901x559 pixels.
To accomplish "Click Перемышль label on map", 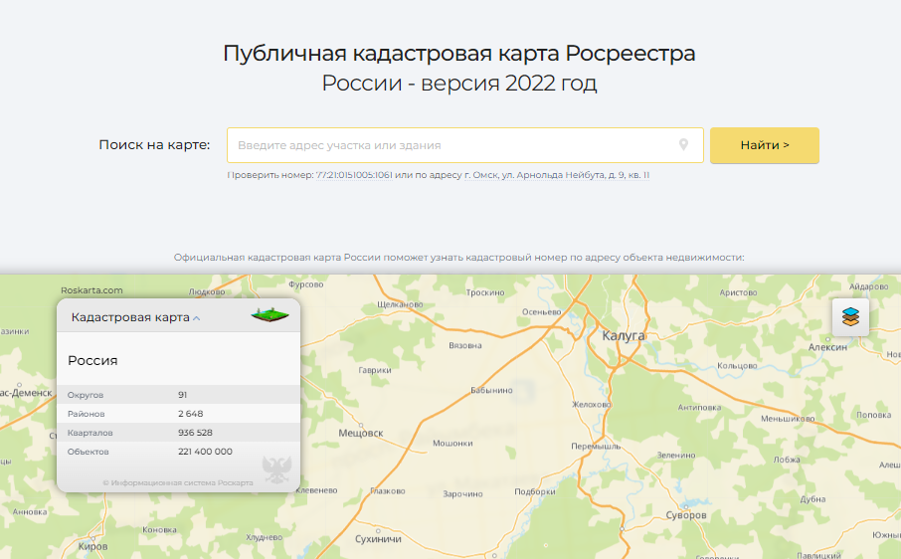I will tap(596, 447).
